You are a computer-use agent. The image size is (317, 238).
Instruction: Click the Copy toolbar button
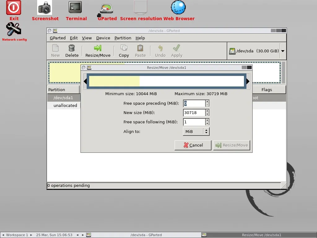[x=124, y=51]
